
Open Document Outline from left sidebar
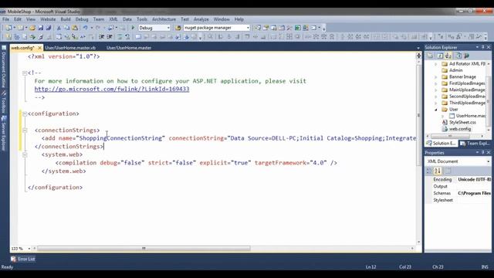[4, 67]
